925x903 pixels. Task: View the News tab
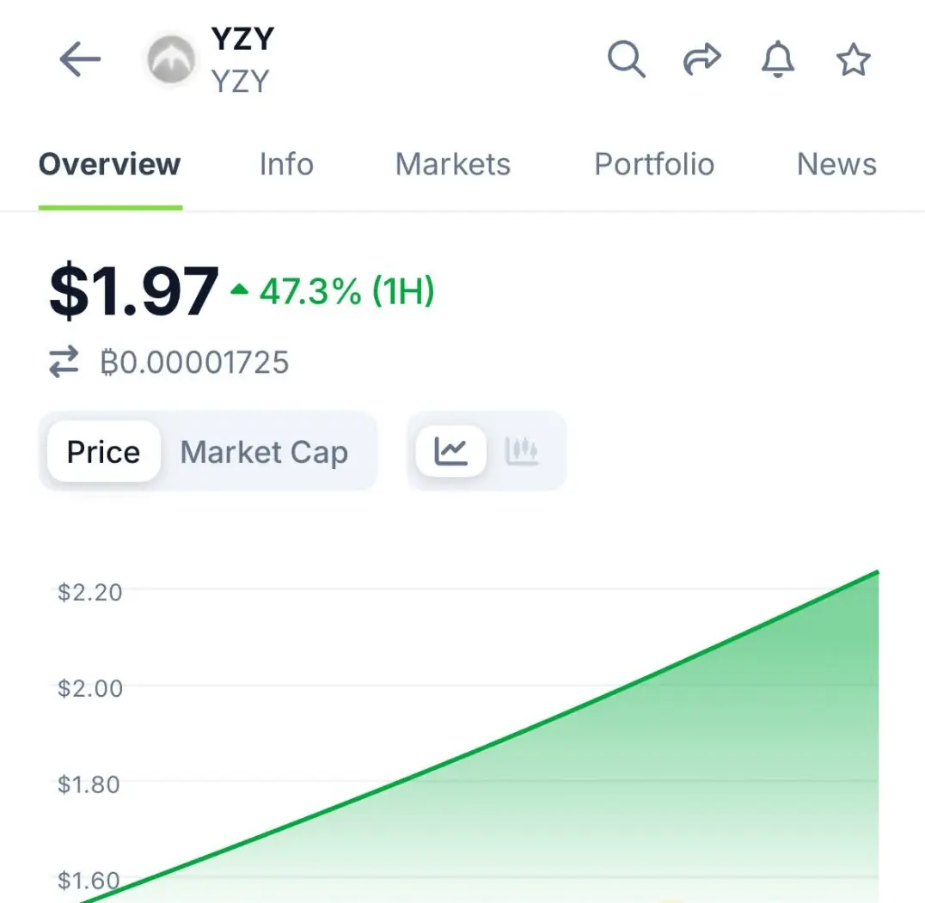click(836, 164)
